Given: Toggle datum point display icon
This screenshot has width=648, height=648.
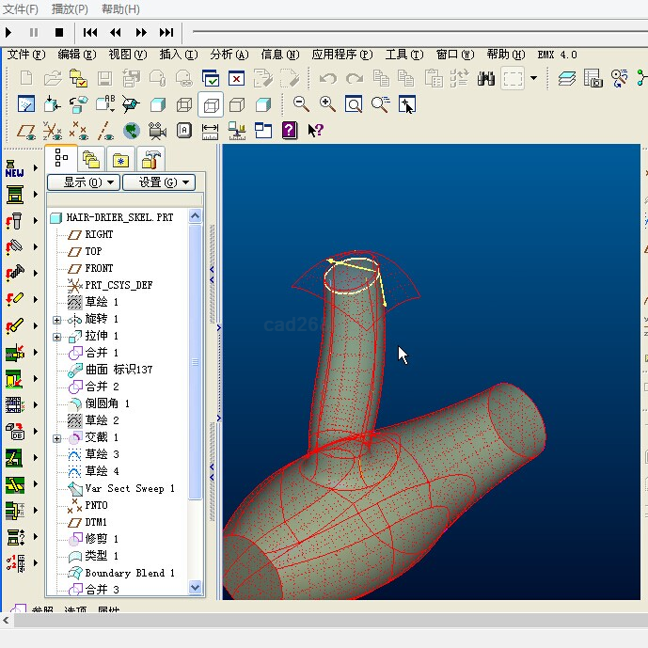Looking at the screenshot, I should (x=79, y=131).
